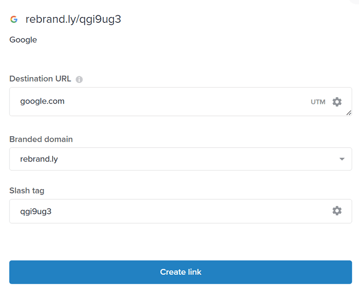Click the Branded domain label

click(41, 139)
